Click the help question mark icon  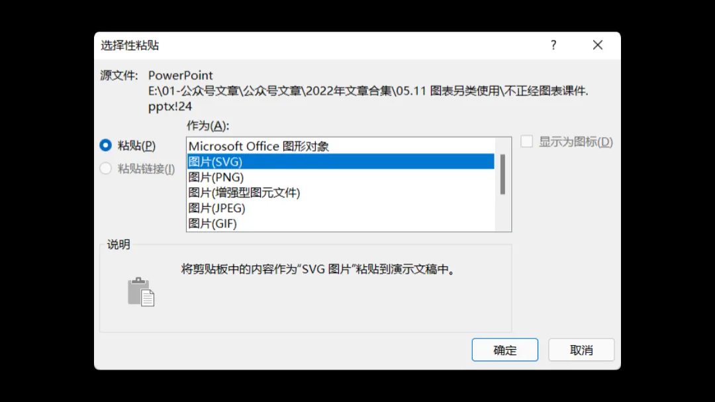553,45
